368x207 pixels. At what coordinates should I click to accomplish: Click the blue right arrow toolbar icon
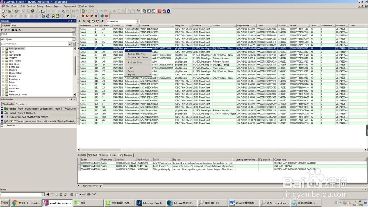[x=102, y=16]
